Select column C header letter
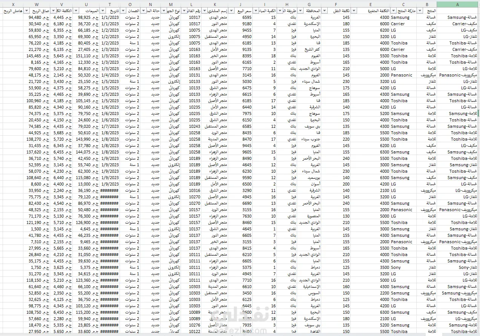Viewport: 480px width, 336px height. click(x=403, y=5)
